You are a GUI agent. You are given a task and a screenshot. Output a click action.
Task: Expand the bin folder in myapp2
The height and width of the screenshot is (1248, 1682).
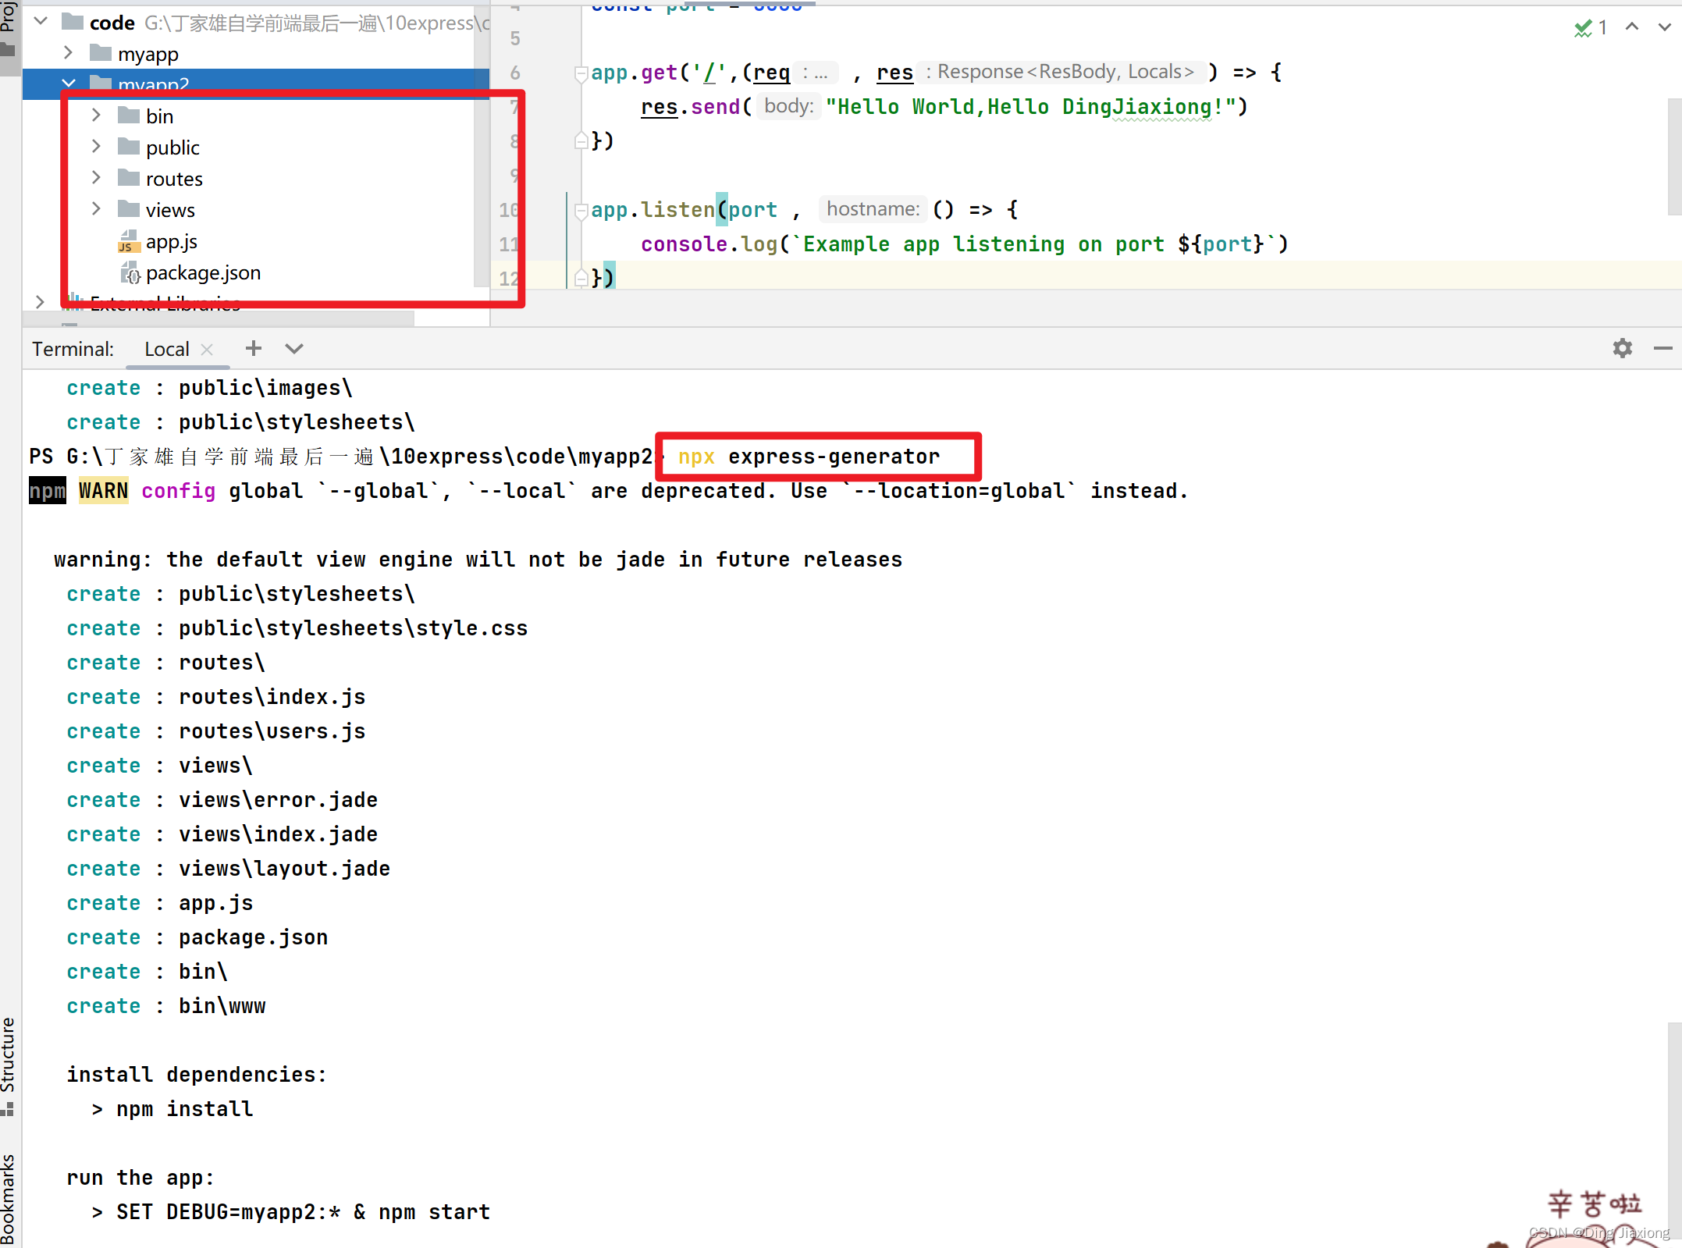97,116
